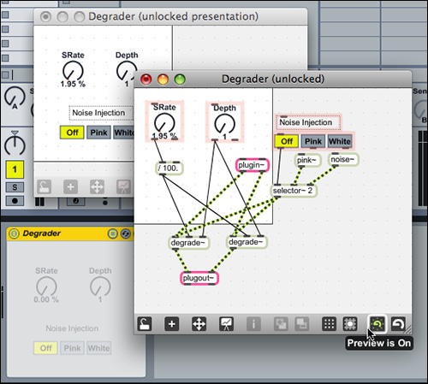Click the plus icon to add a new object
The height and width of the screenshot is (384, 428).
click(x=172, y=324)
